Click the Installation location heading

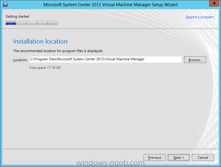click(x=40, y=41)
